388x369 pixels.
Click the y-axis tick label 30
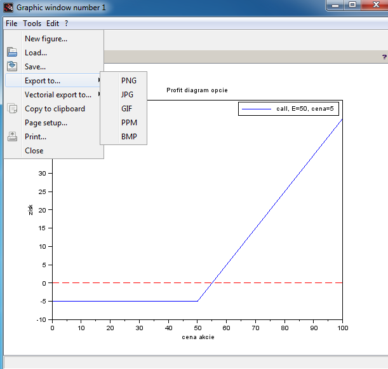coord(43,173)
